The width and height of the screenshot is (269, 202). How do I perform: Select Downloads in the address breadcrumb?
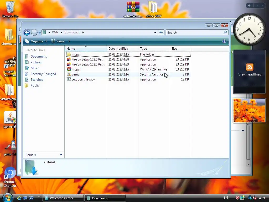(x=72, y=32)
